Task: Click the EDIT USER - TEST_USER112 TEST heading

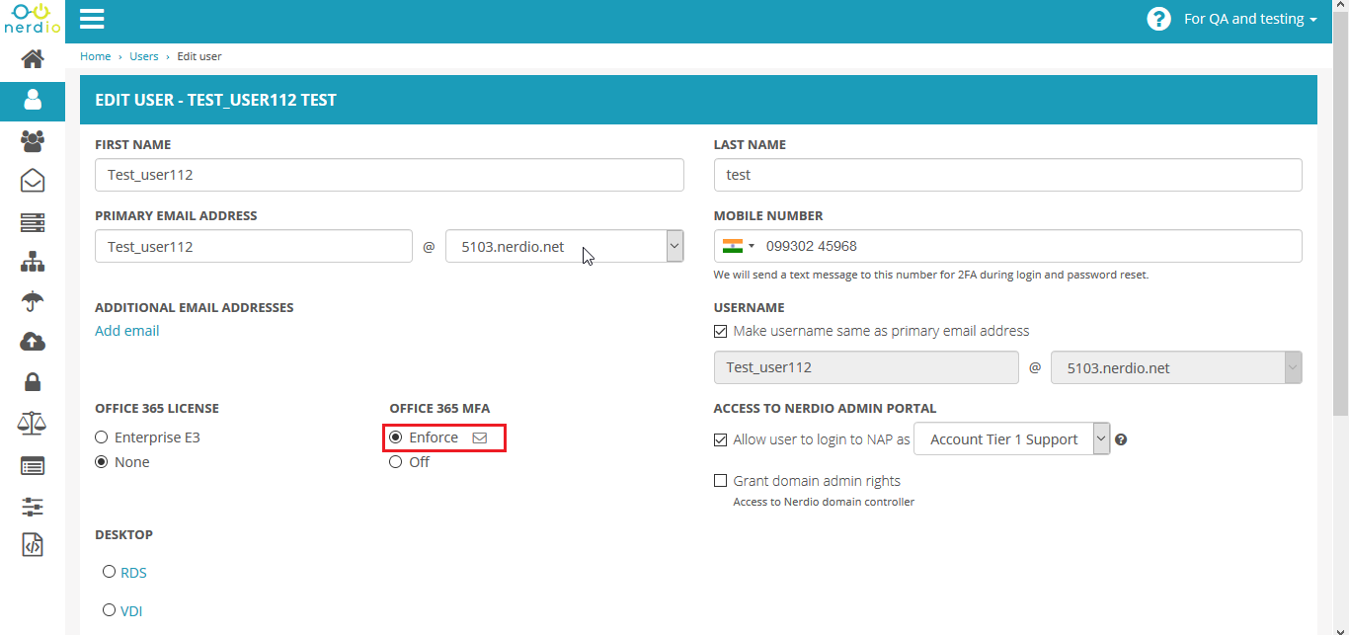Action: tap(215, 100)
